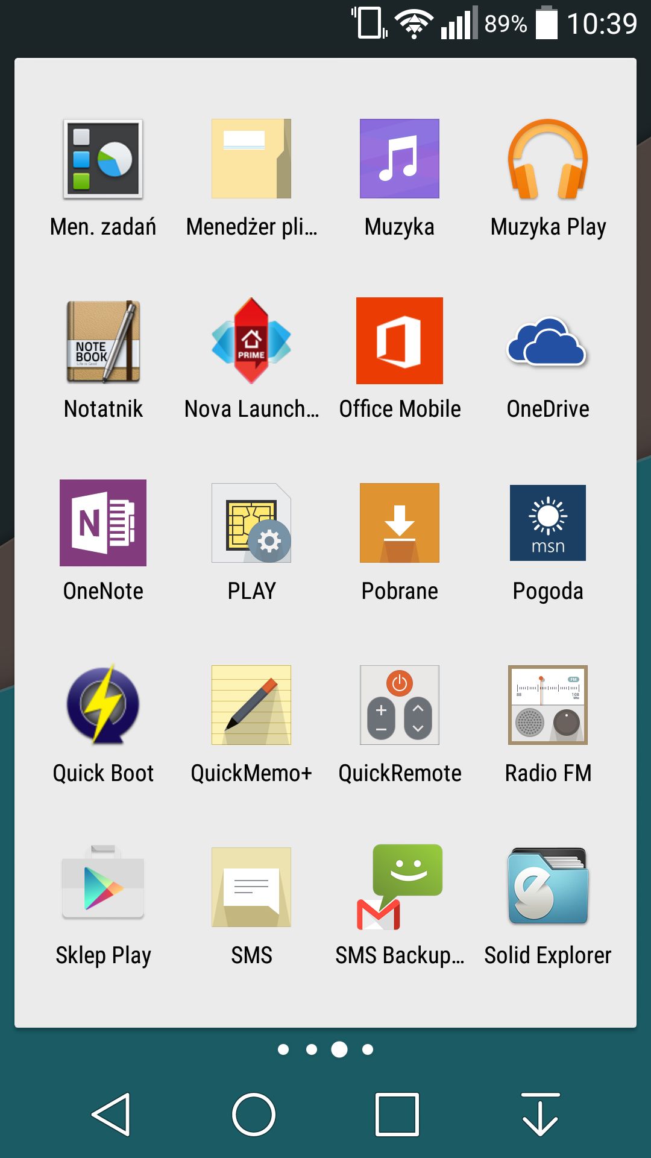Go to second app drawer page dot

click(312, 1049)
